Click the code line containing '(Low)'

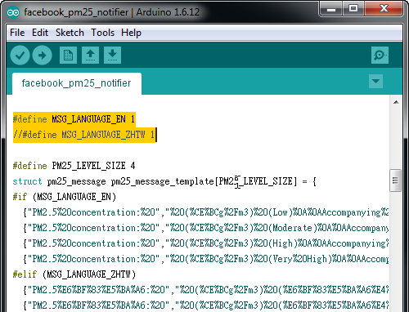(206, 212)
